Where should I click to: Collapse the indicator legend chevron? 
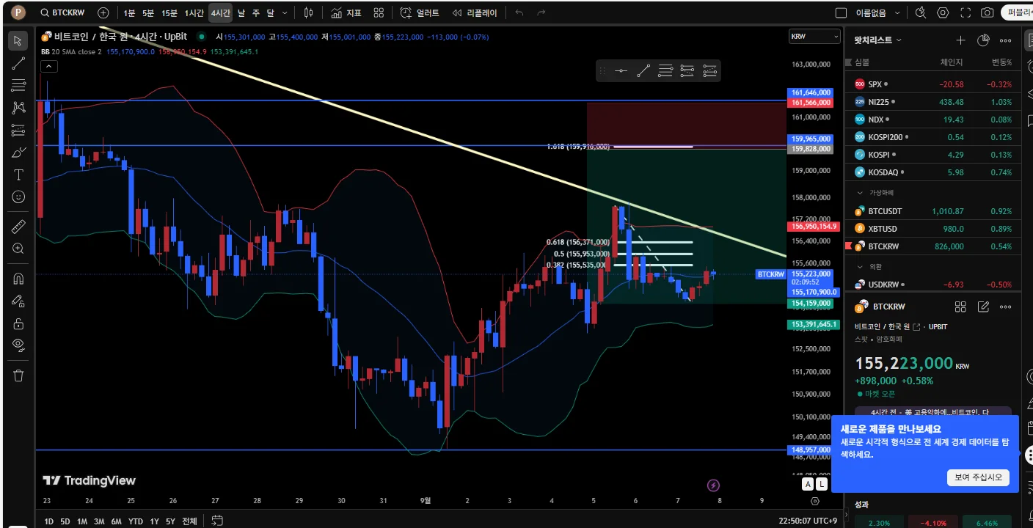pos(48,67)
